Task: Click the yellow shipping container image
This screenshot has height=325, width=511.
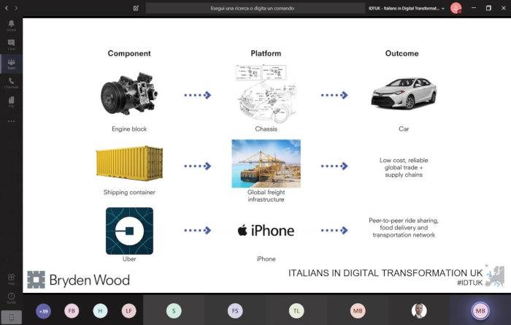Action: click(129, 164)
